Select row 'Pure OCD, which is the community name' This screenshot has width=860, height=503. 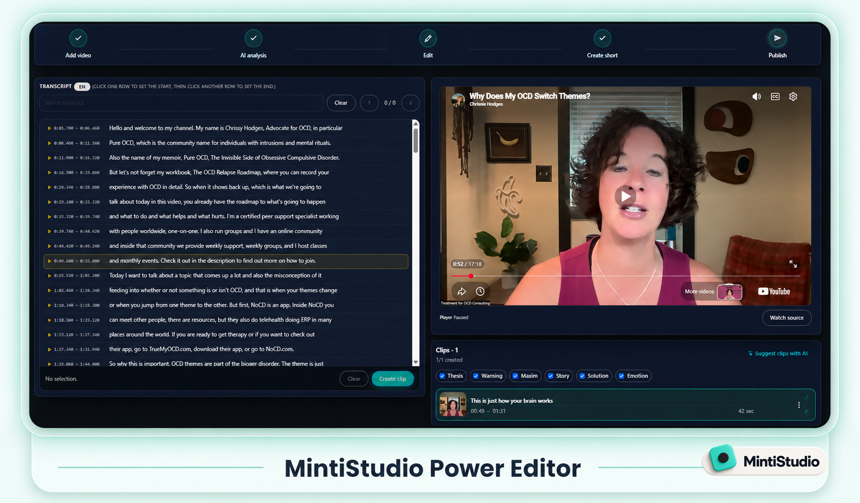coord(226,143)
